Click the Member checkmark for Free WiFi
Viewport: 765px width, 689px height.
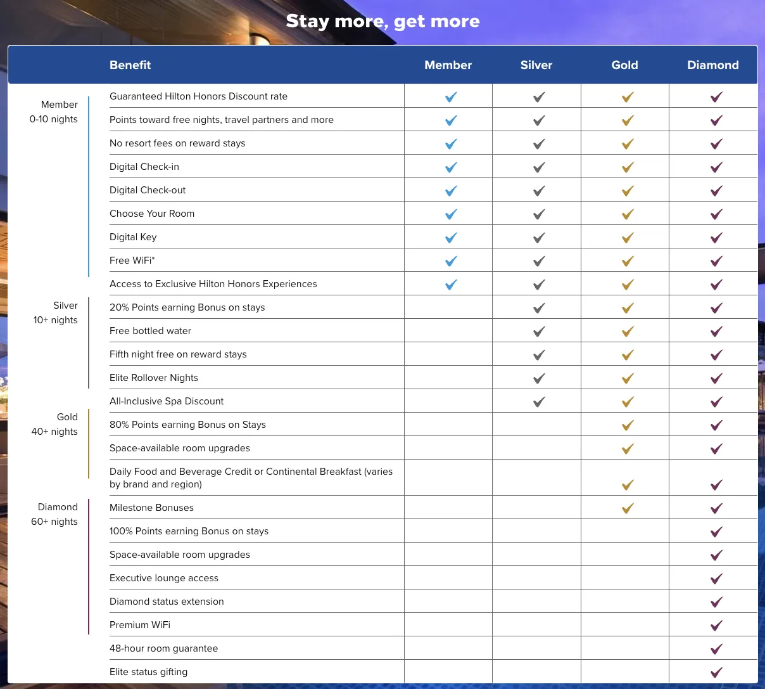point(451,261)
